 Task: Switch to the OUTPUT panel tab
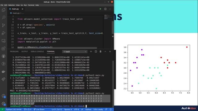point(25,51)
